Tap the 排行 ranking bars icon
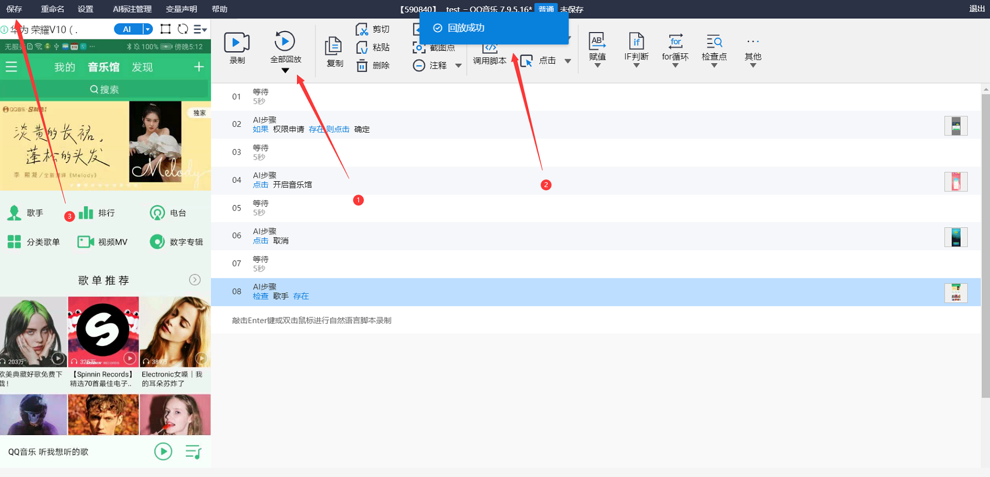The image size is (990, 477). click(x=86, y=213)
